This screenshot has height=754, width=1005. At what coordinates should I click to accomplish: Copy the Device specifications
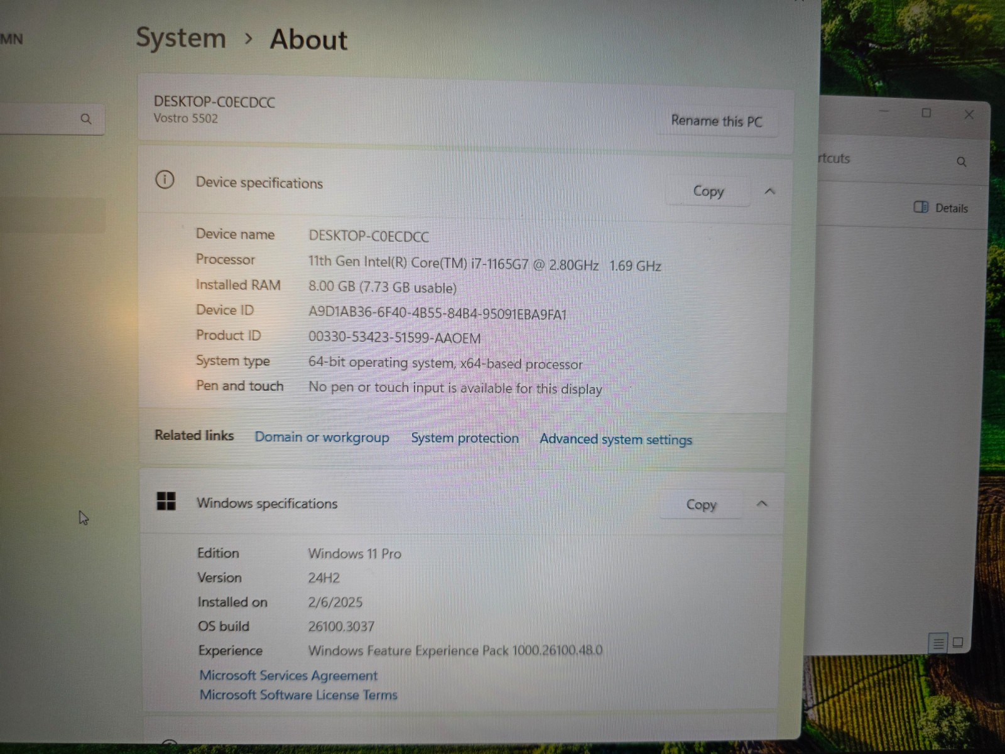709,191
